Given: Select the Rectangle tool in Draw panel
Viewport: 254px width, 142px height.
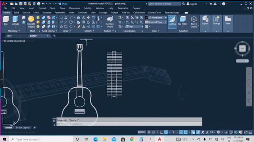Looking at the screenshot, I should [x=66, y=26].
